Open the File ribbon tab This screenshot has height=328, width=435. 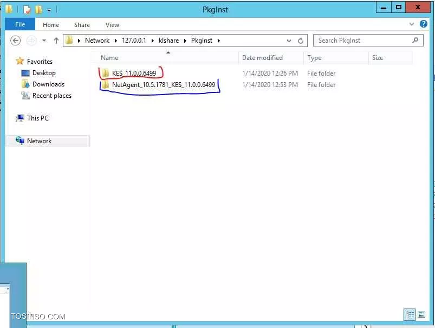pos(20,24)
